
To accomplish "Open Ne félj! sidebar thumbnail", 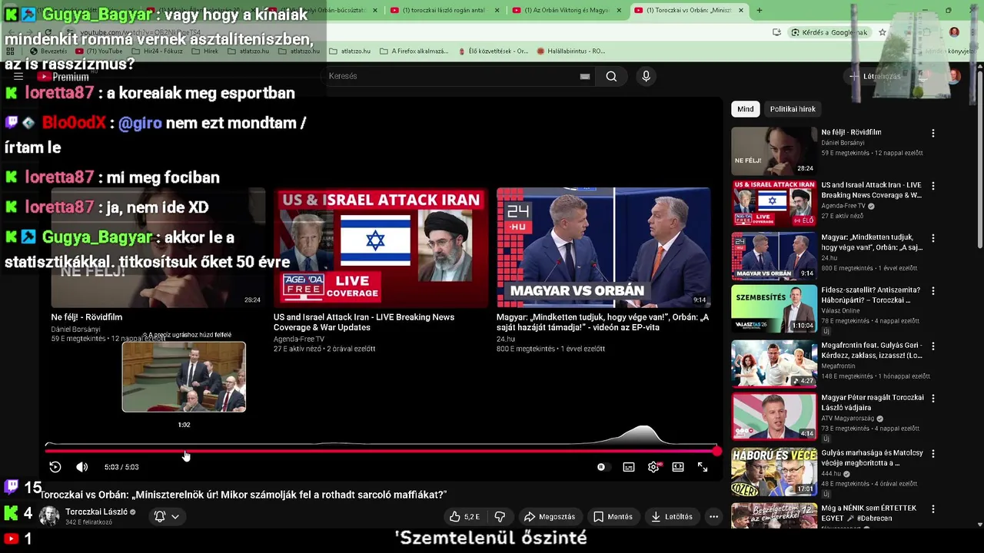I will coord(774,151).
